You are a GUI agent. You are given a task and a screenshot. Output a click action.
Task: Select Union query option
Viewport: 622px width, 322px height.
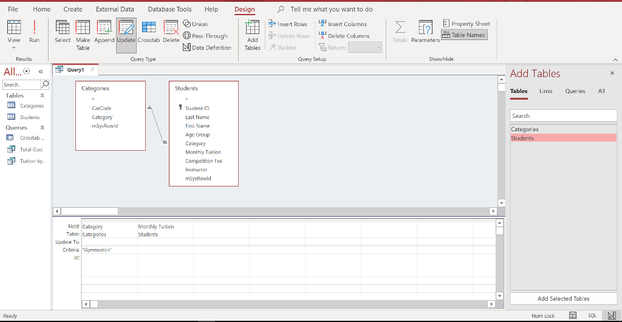195,24
